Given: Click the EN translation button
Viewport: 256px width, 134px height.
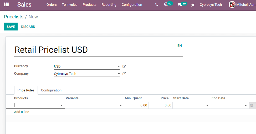Looking at the screenshot, I should [x=180, y=46].
